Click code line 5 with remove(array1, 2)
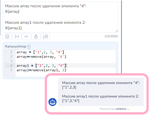 (x=41, y=70)
